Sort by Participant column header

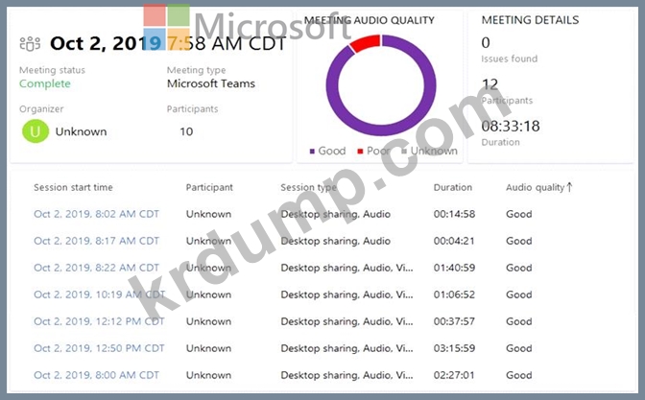click(x=209, y=188)
